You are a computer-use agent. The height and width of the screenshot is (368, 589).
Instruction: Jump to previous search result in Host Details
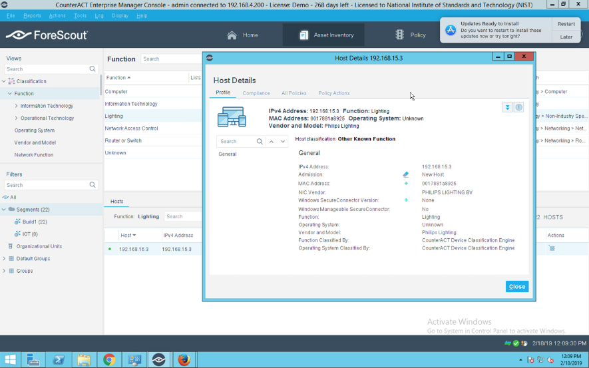272,142
